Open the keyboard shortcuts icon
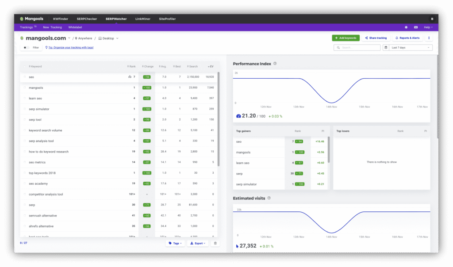453x267 pixels. point(416,27)
